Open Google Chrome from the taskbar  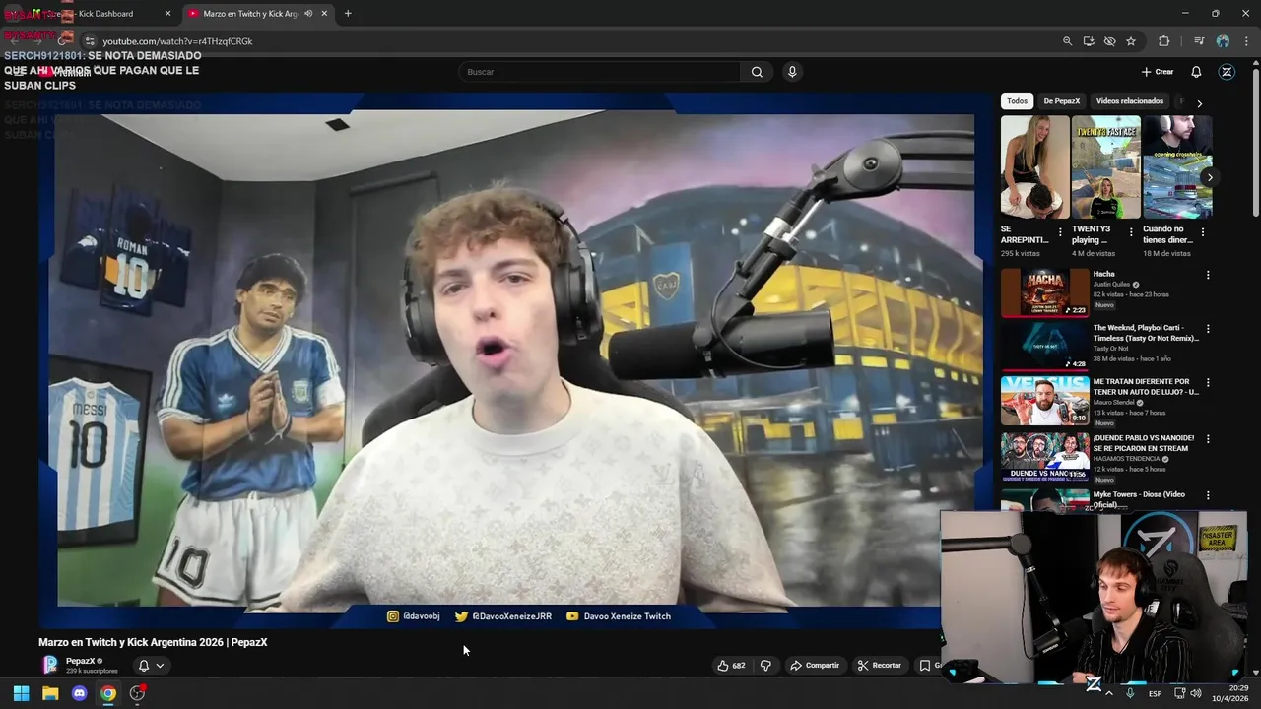point(108,693)
